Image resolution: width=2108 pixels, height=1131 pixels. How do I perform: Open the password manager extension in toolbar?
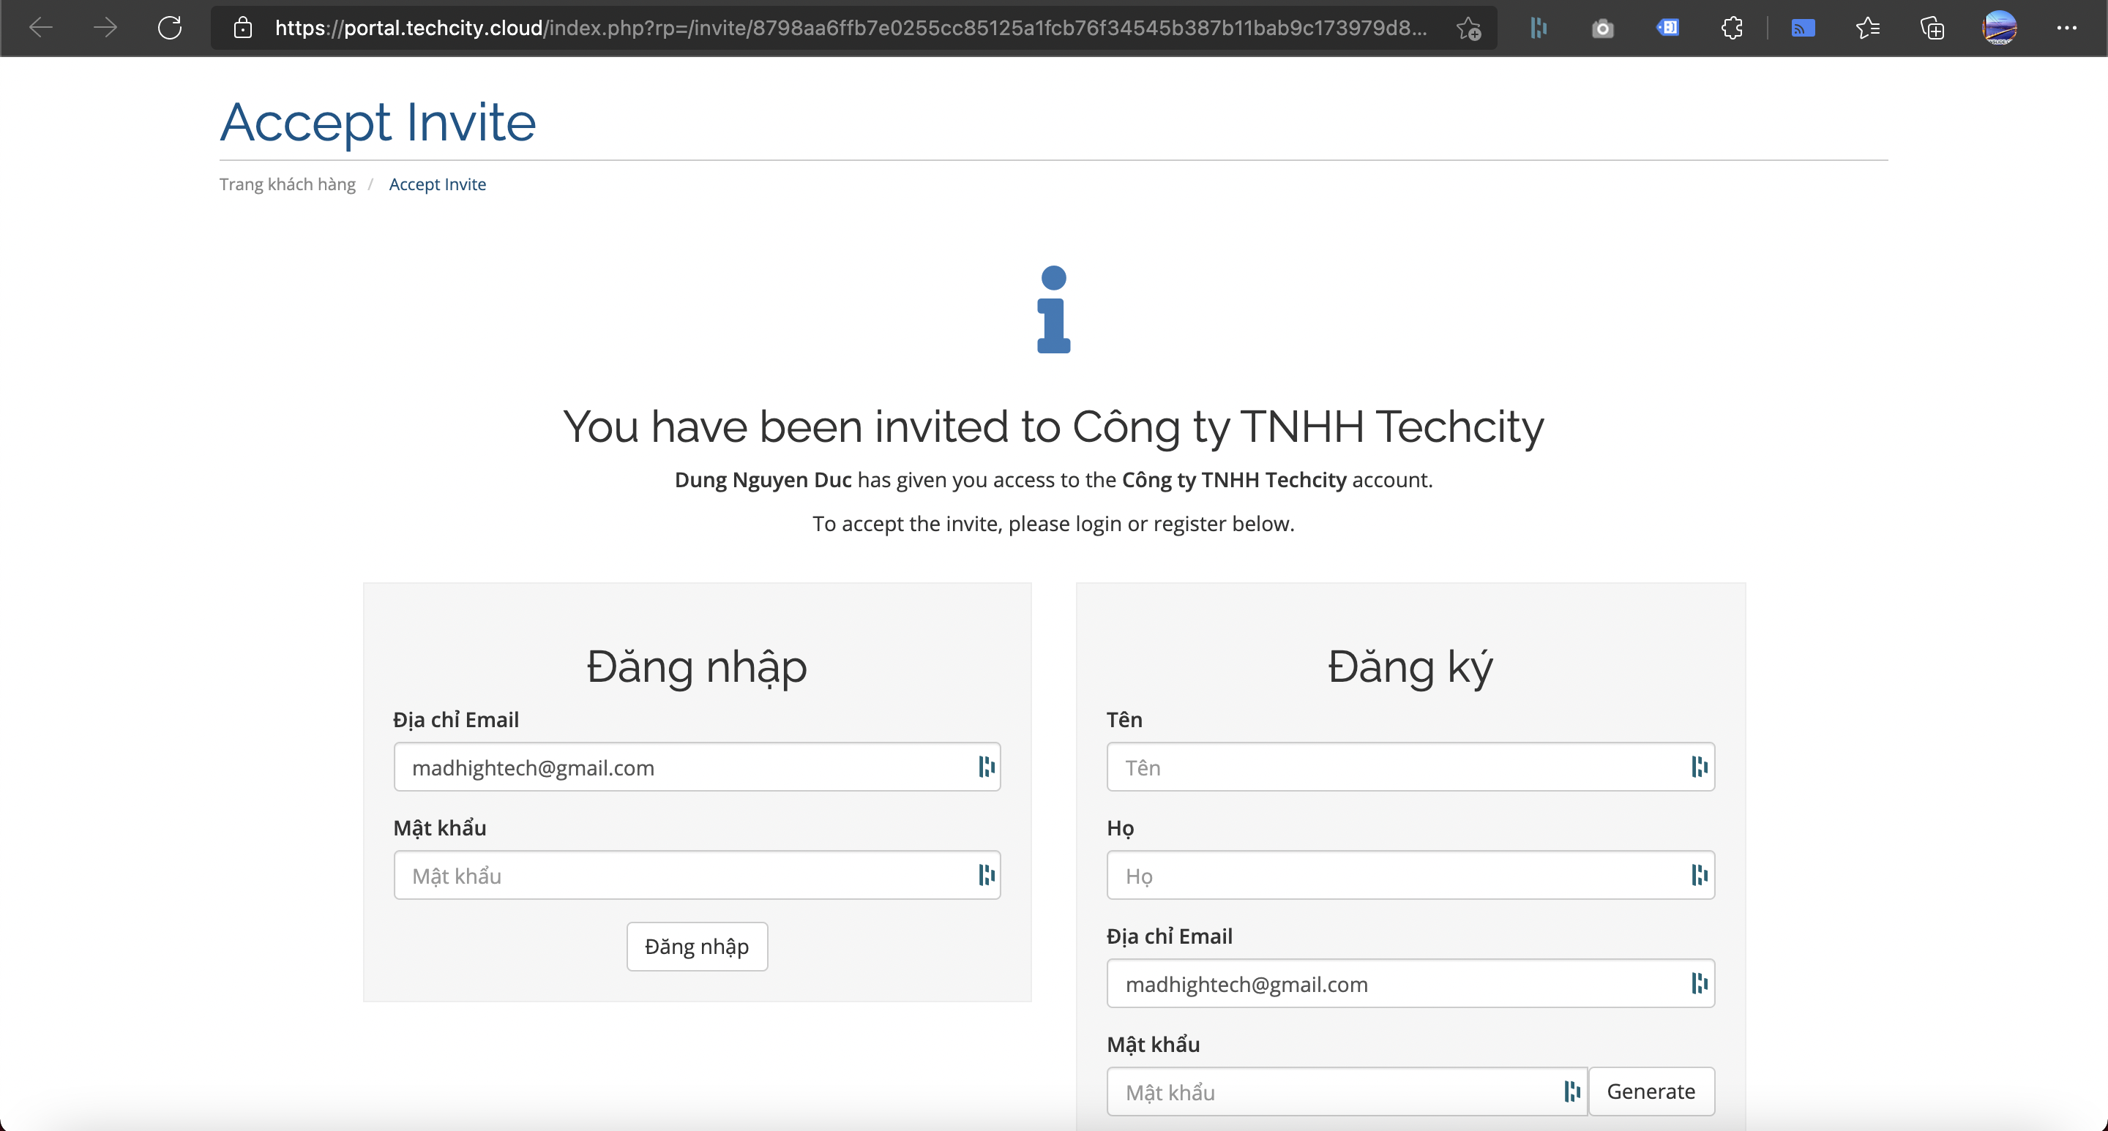click(x=1539, y=29)
